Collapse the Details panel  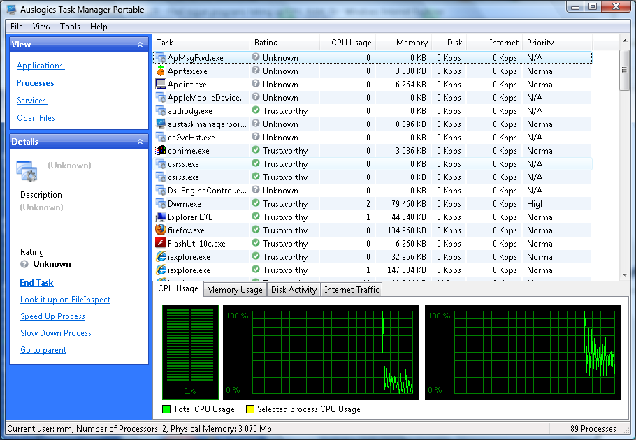point(140,141)
